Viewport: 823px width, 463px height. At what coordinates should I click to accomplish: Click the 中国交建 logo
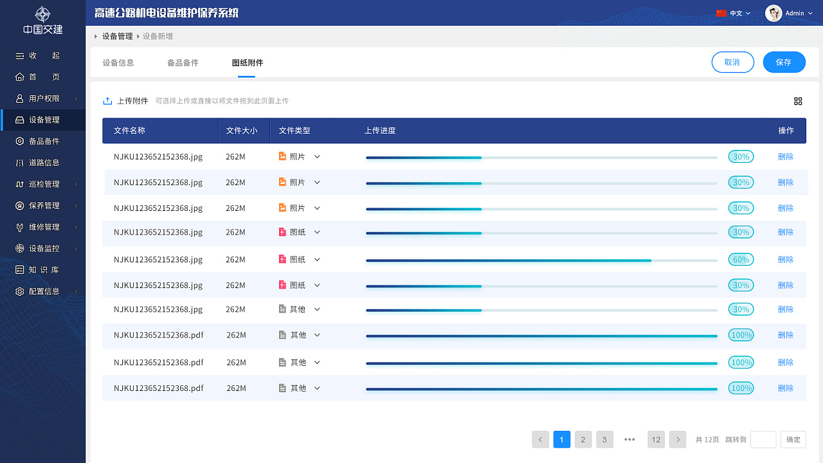click(x=42, y=20)
